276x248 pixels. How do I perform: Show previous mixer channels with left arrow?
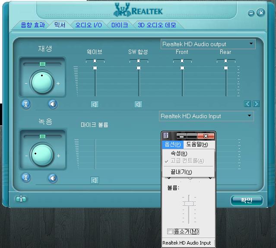(247, 104)
